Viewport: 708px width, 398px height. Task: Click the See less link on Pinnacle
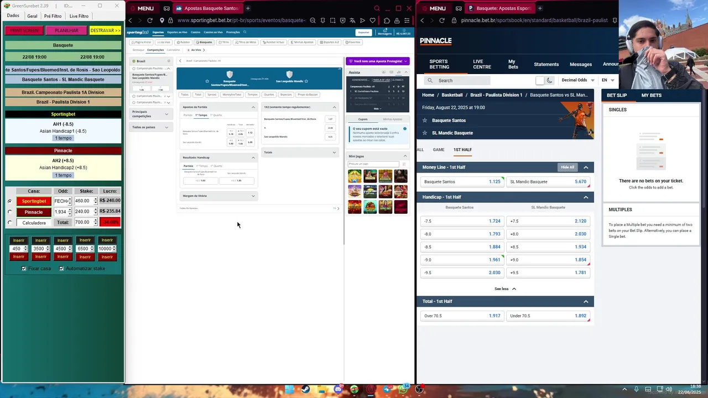point(505,289)
